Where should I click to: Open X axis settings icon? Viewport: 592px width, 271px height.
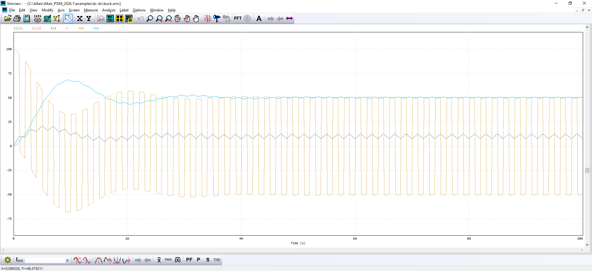[x=80, y=18]
